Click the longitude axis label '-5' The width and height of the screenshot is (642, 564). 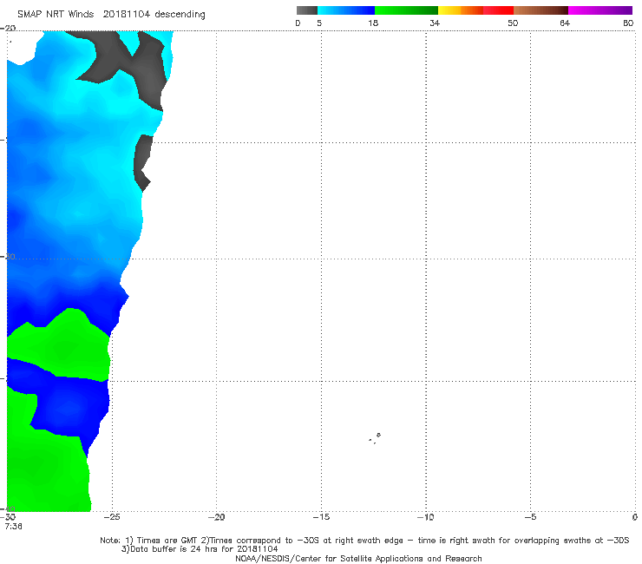coord(530,517)
